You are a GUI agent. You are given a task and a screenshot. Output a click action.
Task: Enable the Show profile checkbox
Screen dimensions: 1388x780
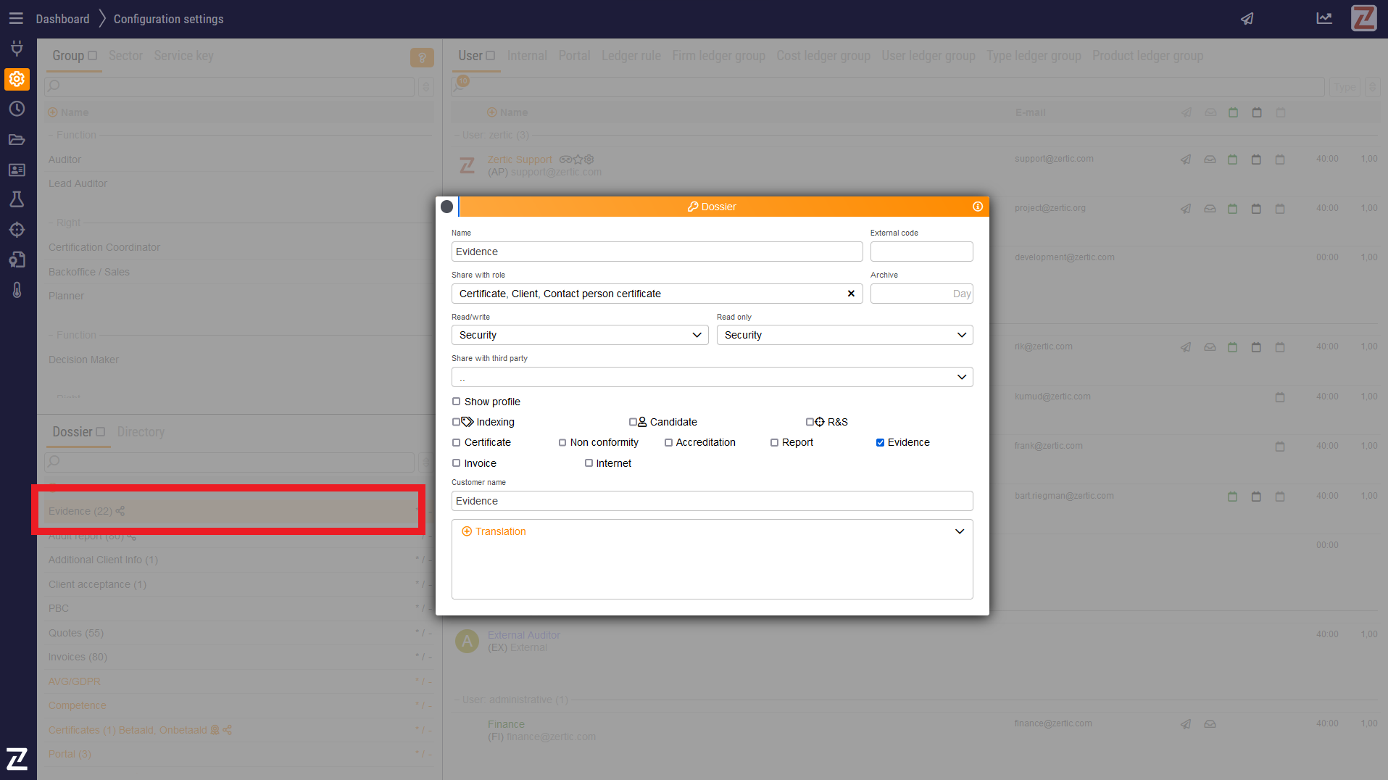[x=457, y=402]
